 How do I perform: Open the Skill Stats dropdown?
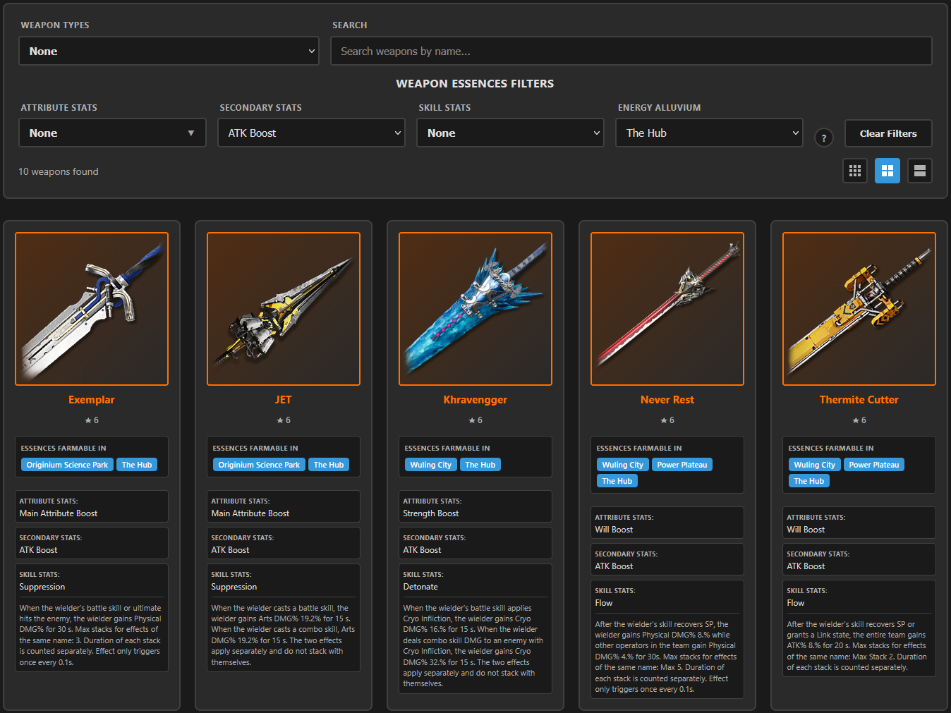tap(511, 133)
